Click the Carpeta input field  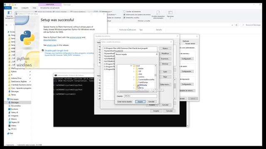coord(140,96)
